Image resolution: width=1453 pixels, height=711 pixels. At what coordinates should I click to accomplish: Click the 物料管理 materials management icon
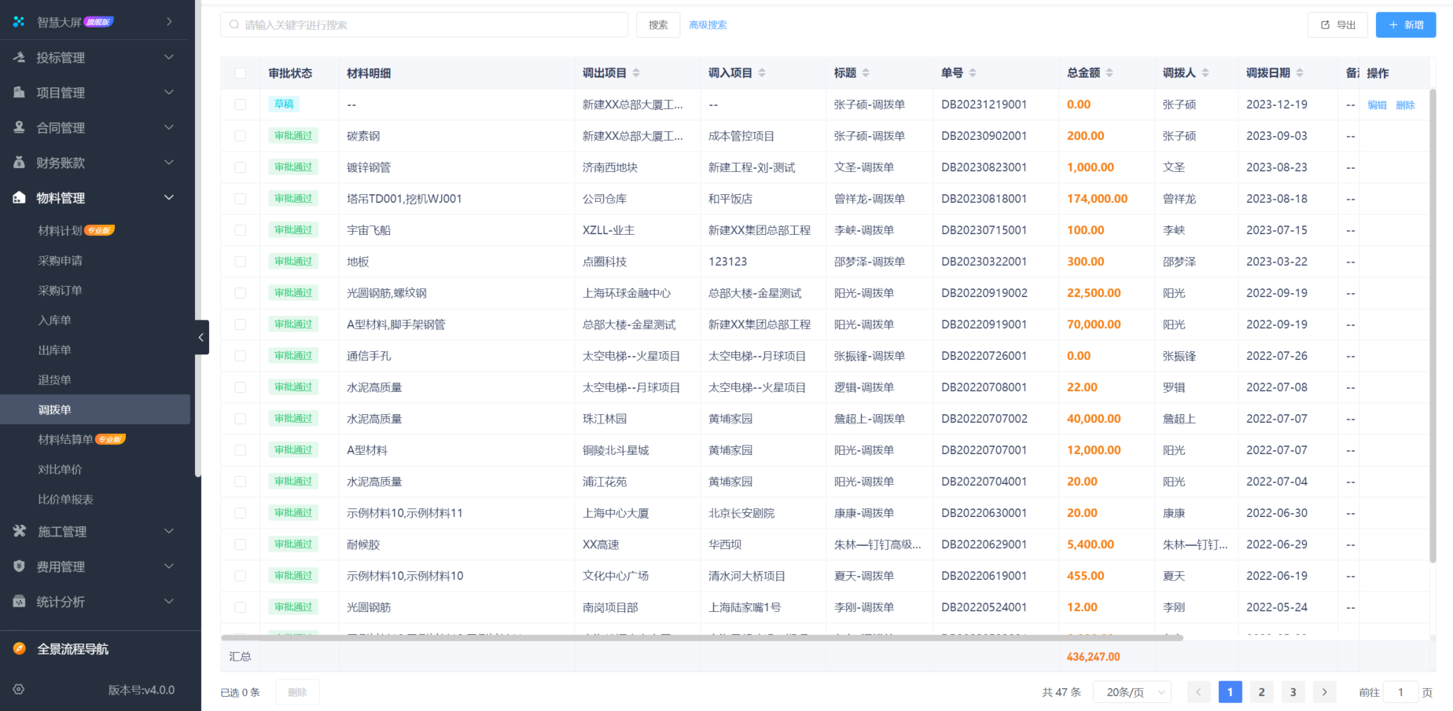point(20,197)
